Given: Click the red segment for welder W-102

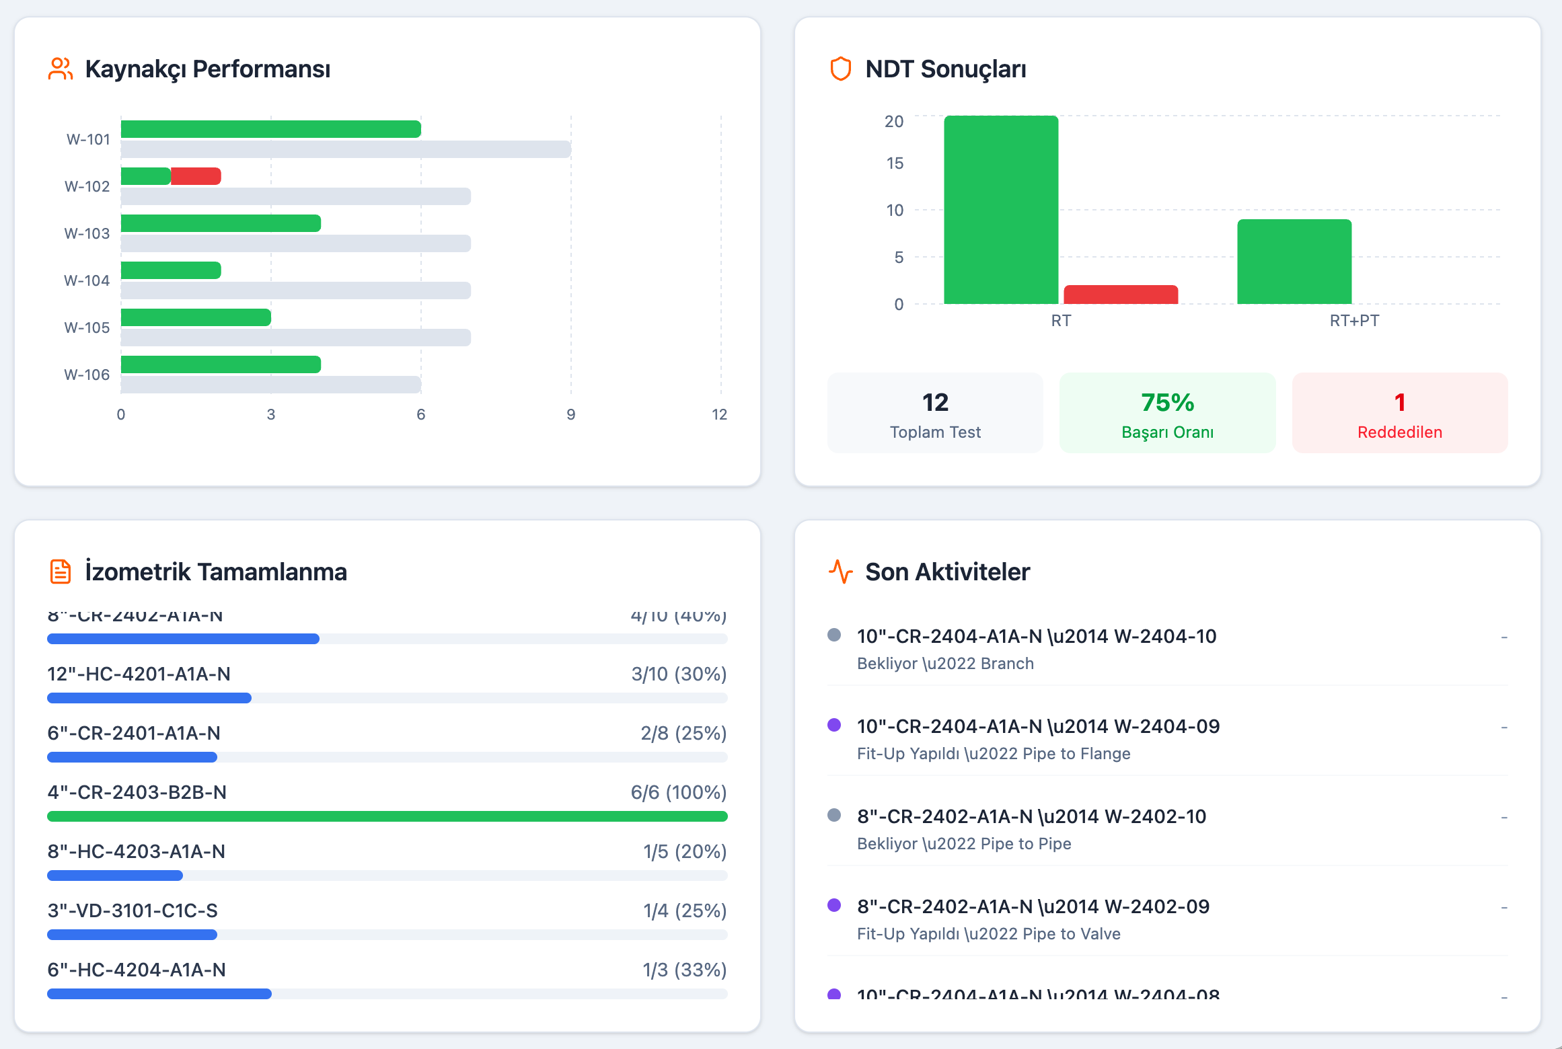Looking at the screenshot, I should click(x=196, y=176).
